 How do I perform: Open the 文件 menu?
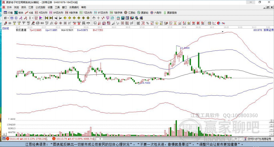coord(9,7)
